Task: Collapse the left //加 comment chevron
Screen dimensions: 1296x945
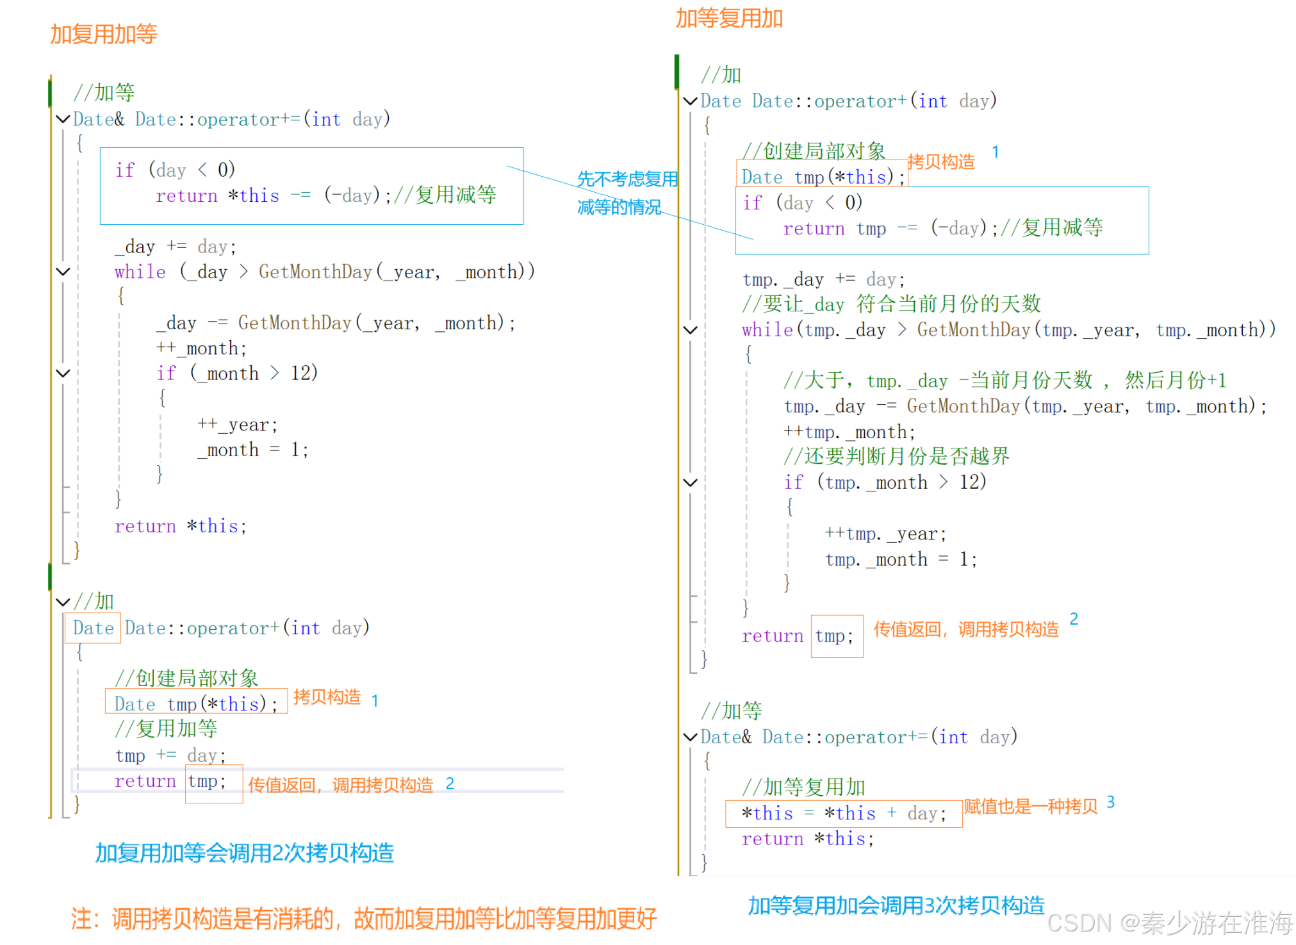Action: (63, 602)
